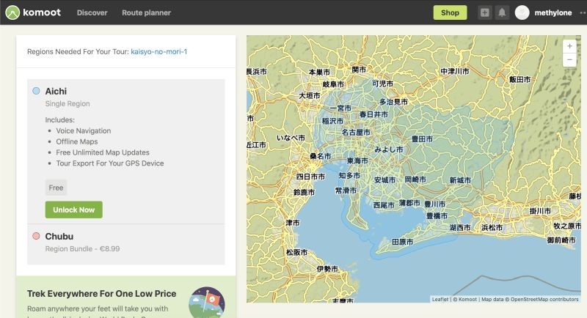Click 大垣市 label on the map
Screen dimensions: 587x318
309,96
